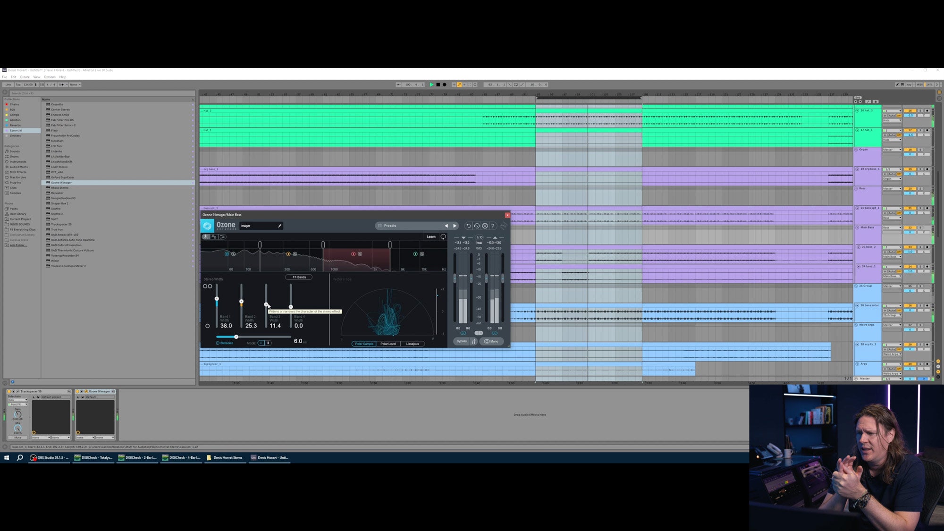Go to next preset arrow in Ozone
Image resolution: width=944 pixels, height=531 pixels.
455,226
